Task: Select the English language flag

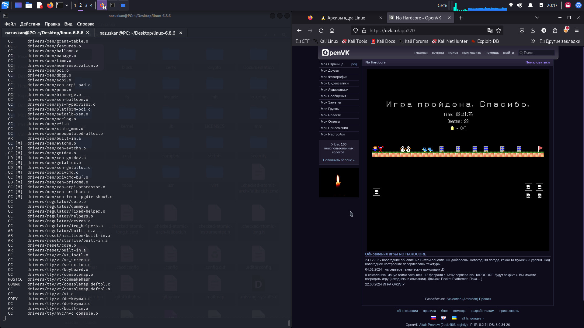Action: coord(444,318)
